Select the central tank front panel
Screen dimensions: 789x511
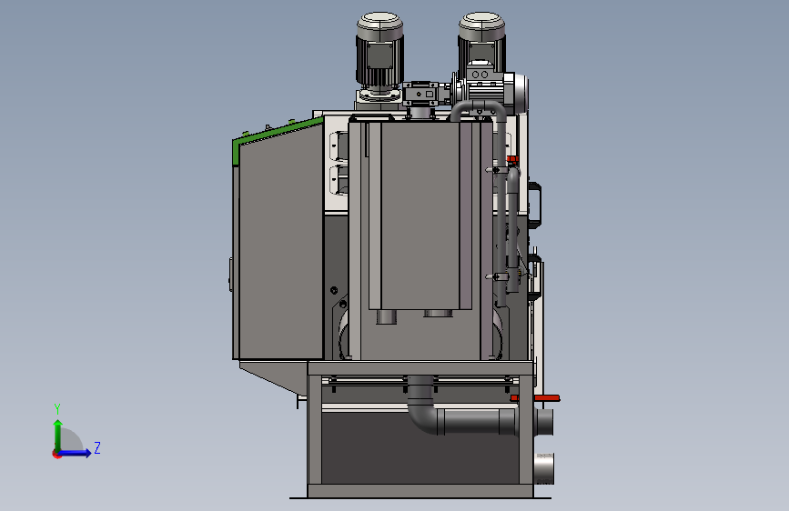(420, 214)
